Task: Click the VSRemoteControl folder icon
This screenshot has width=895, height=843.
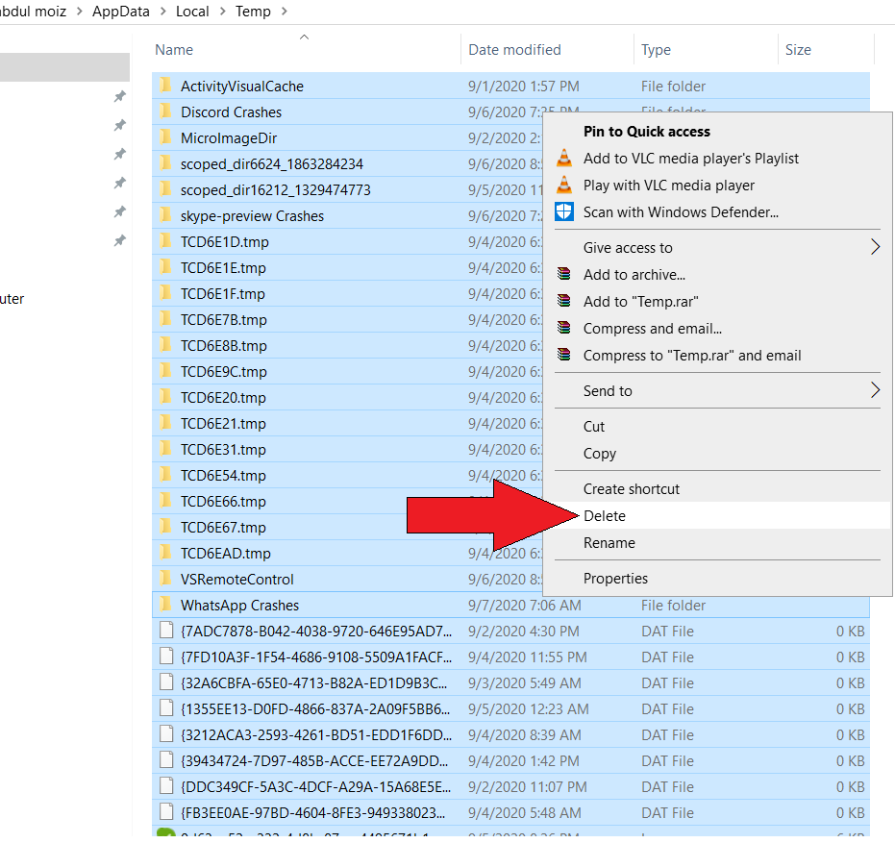Action: 165,579
